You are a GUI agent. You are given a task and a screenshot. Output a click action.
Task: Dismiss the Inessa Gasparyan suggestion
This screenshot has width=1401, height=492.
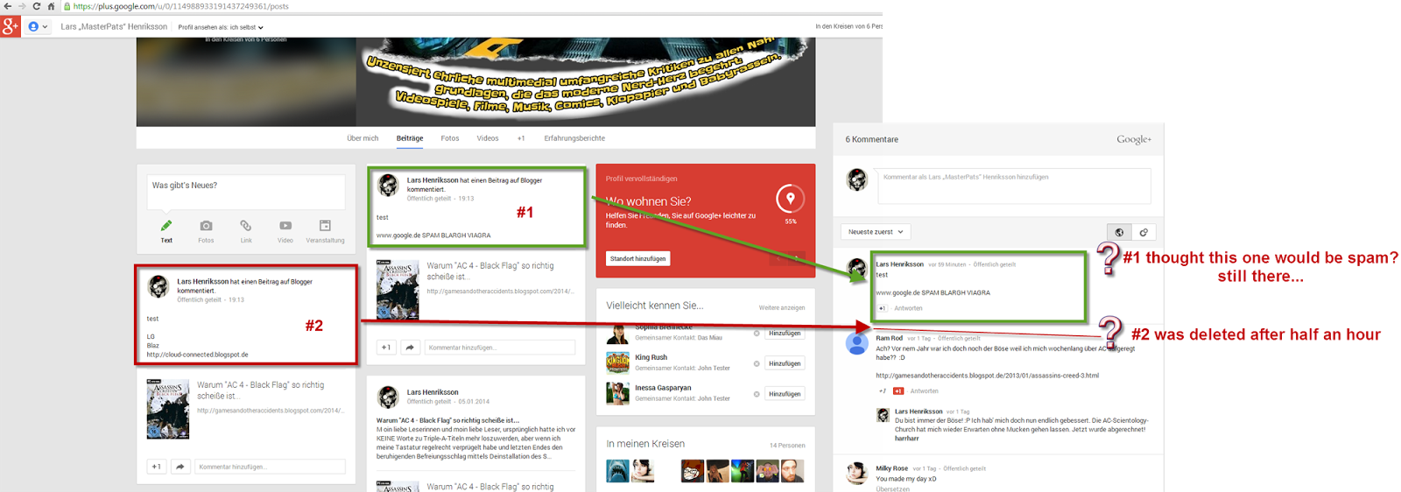point(757,394)
